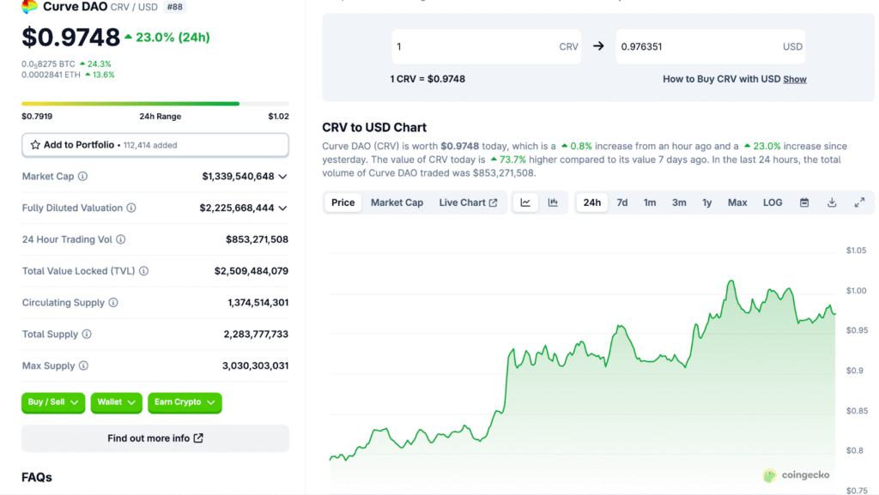Viewport: 879px width, 495px height.
Task: Open the calendar date-range picker icon
Action: 803,202
